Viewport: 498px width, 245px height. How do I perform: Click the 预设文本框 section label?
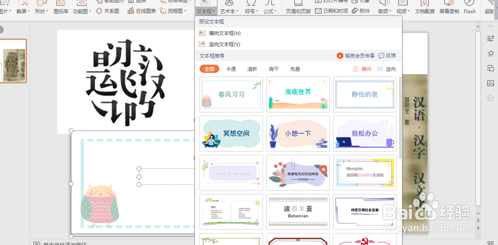(212, 21)
